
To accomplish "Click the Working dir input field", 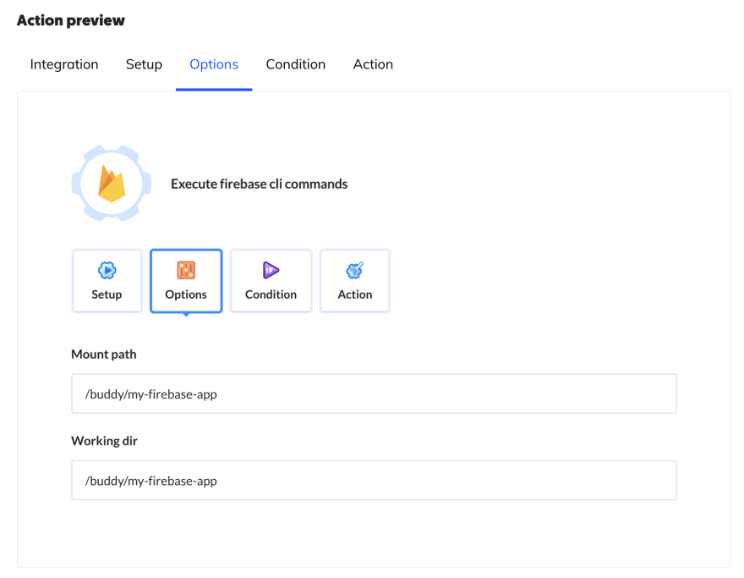I will [x=374, y=480].
